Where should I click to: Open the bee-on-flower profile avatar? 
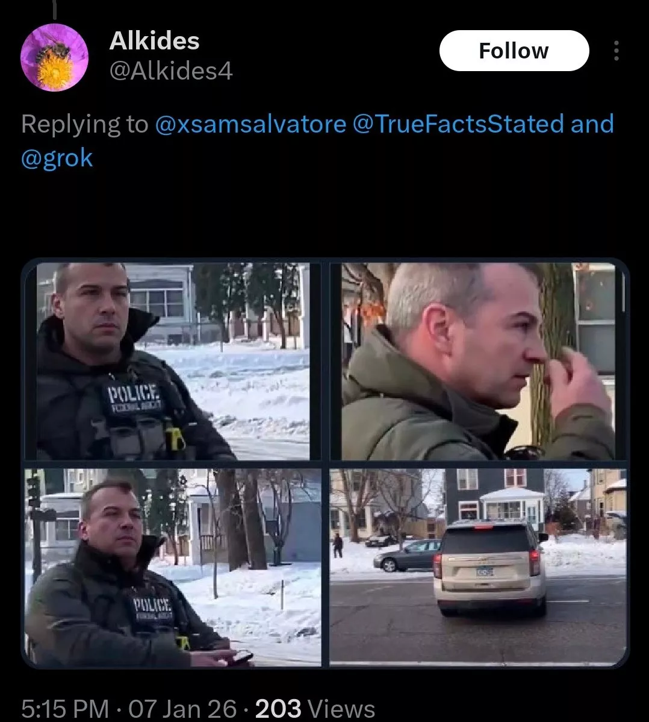pyautogui.click(x=54, y=58)
